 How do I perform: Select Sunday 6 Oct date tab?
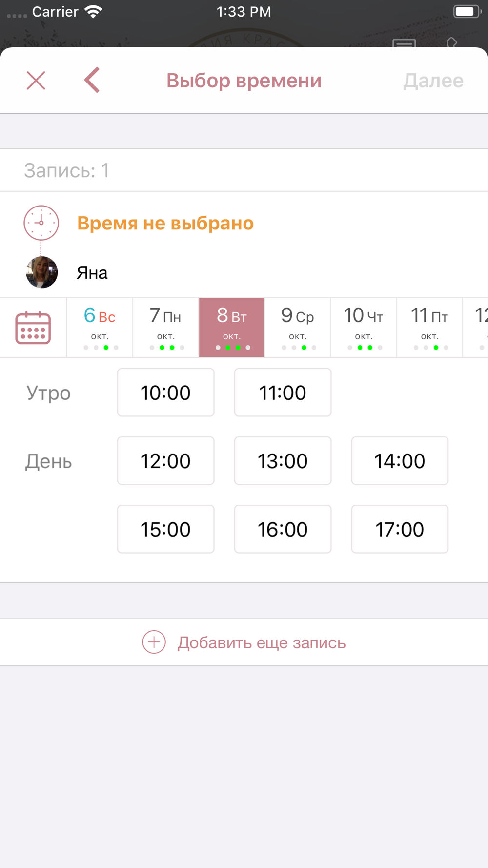[x=100, y=328]
